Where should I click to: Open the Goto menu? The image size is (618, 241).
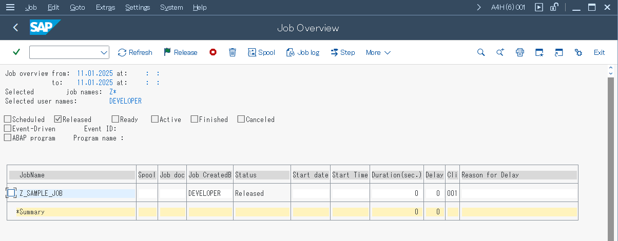click(77, 7)
